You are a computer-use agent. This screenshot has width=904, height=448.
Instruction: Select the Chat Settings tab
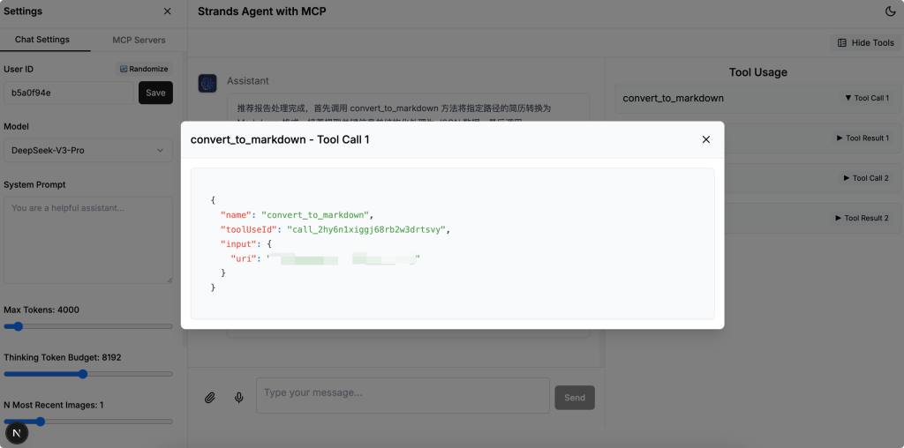[42, 40]
